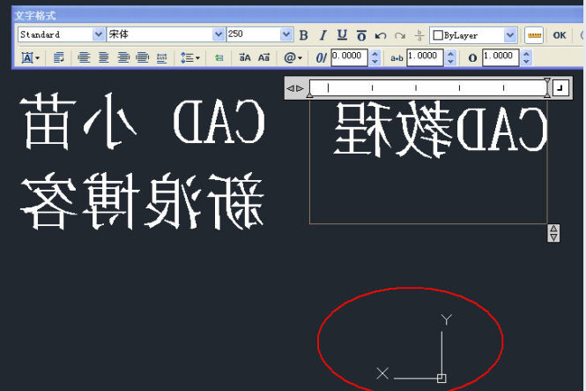Image resolution: width=586 pixels, height=391 pixels.
Task: Click the width factor O icon
Action: pyautogui.click(x=472, y=58)
